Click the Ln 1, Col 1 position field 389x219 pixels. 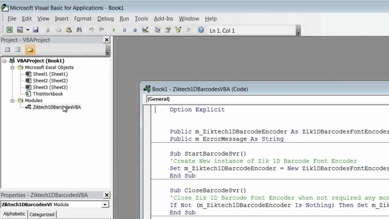(252, 31)
